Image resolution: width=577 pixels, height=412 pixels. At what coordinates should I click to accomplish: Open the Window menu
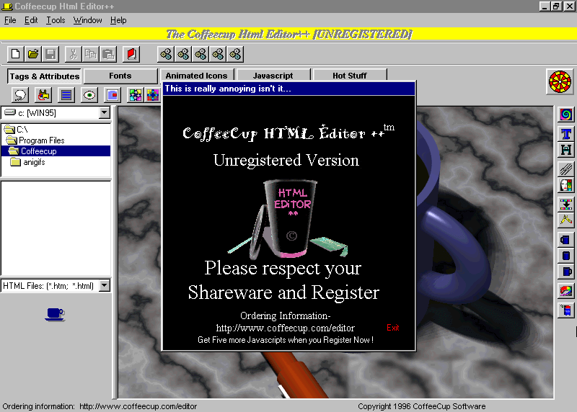click(87, 20)
